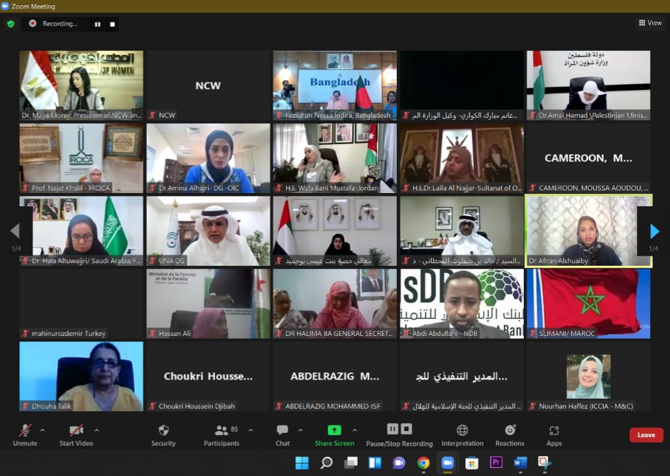Open the View layout menu
The image size is (670, 476).
pos(650,23)
